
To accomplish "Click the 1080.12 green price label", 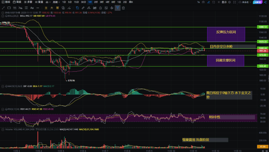I will (263, 27).
